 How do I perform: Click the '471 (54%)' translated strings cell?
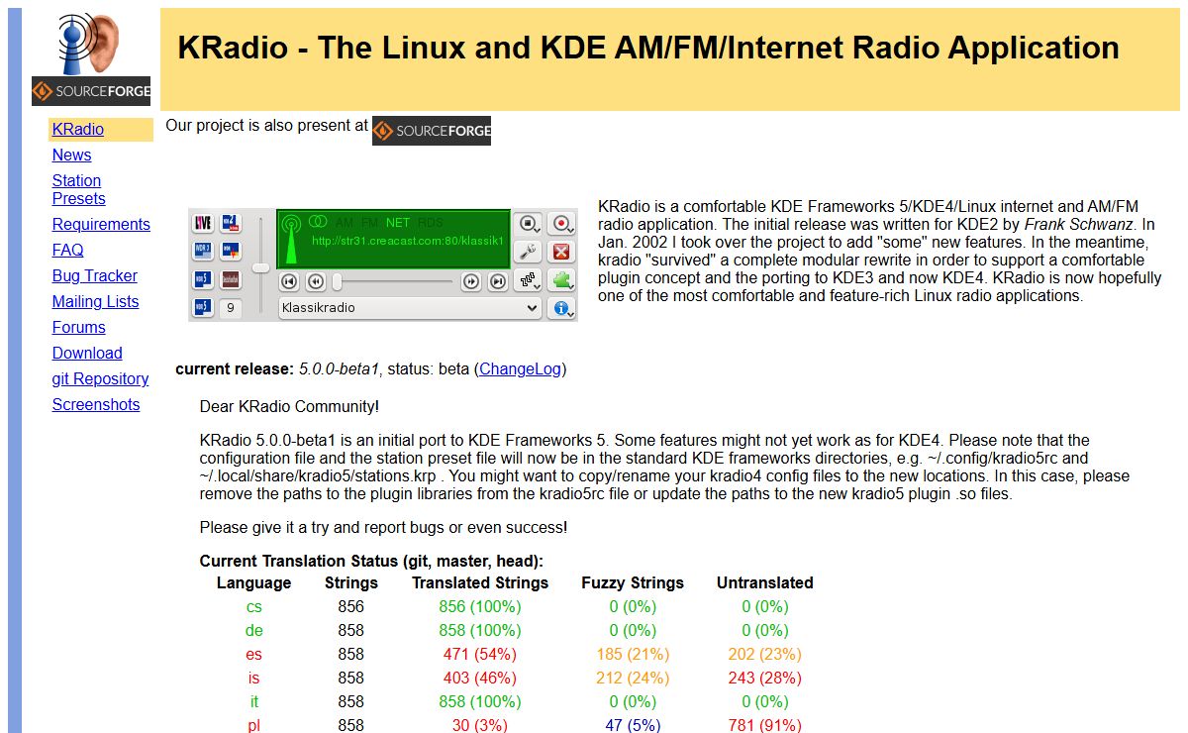coord(480,655)
